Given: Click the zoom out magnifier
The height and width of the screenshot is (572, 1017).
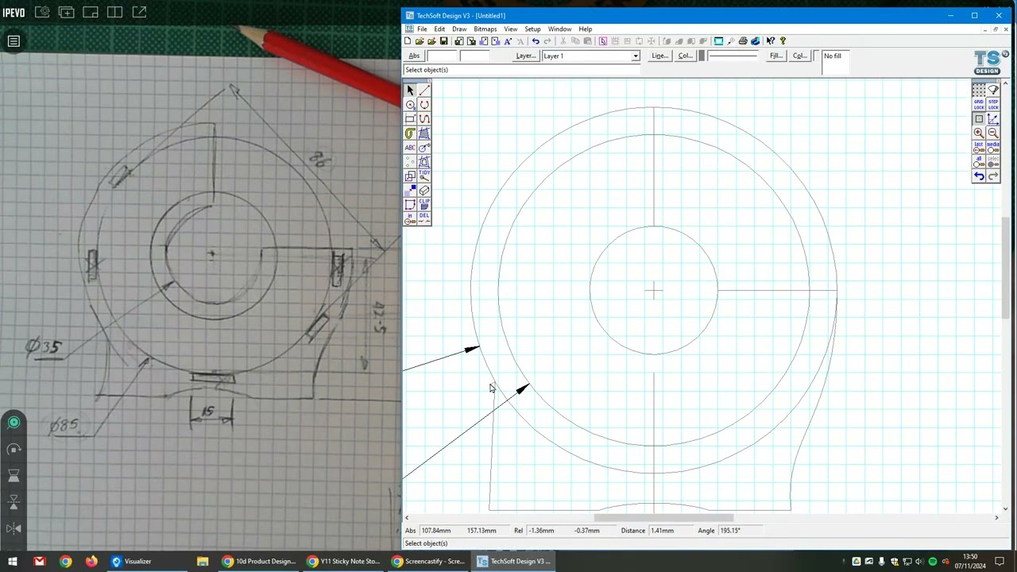Looking at the screenshot, I should point(993,133).
